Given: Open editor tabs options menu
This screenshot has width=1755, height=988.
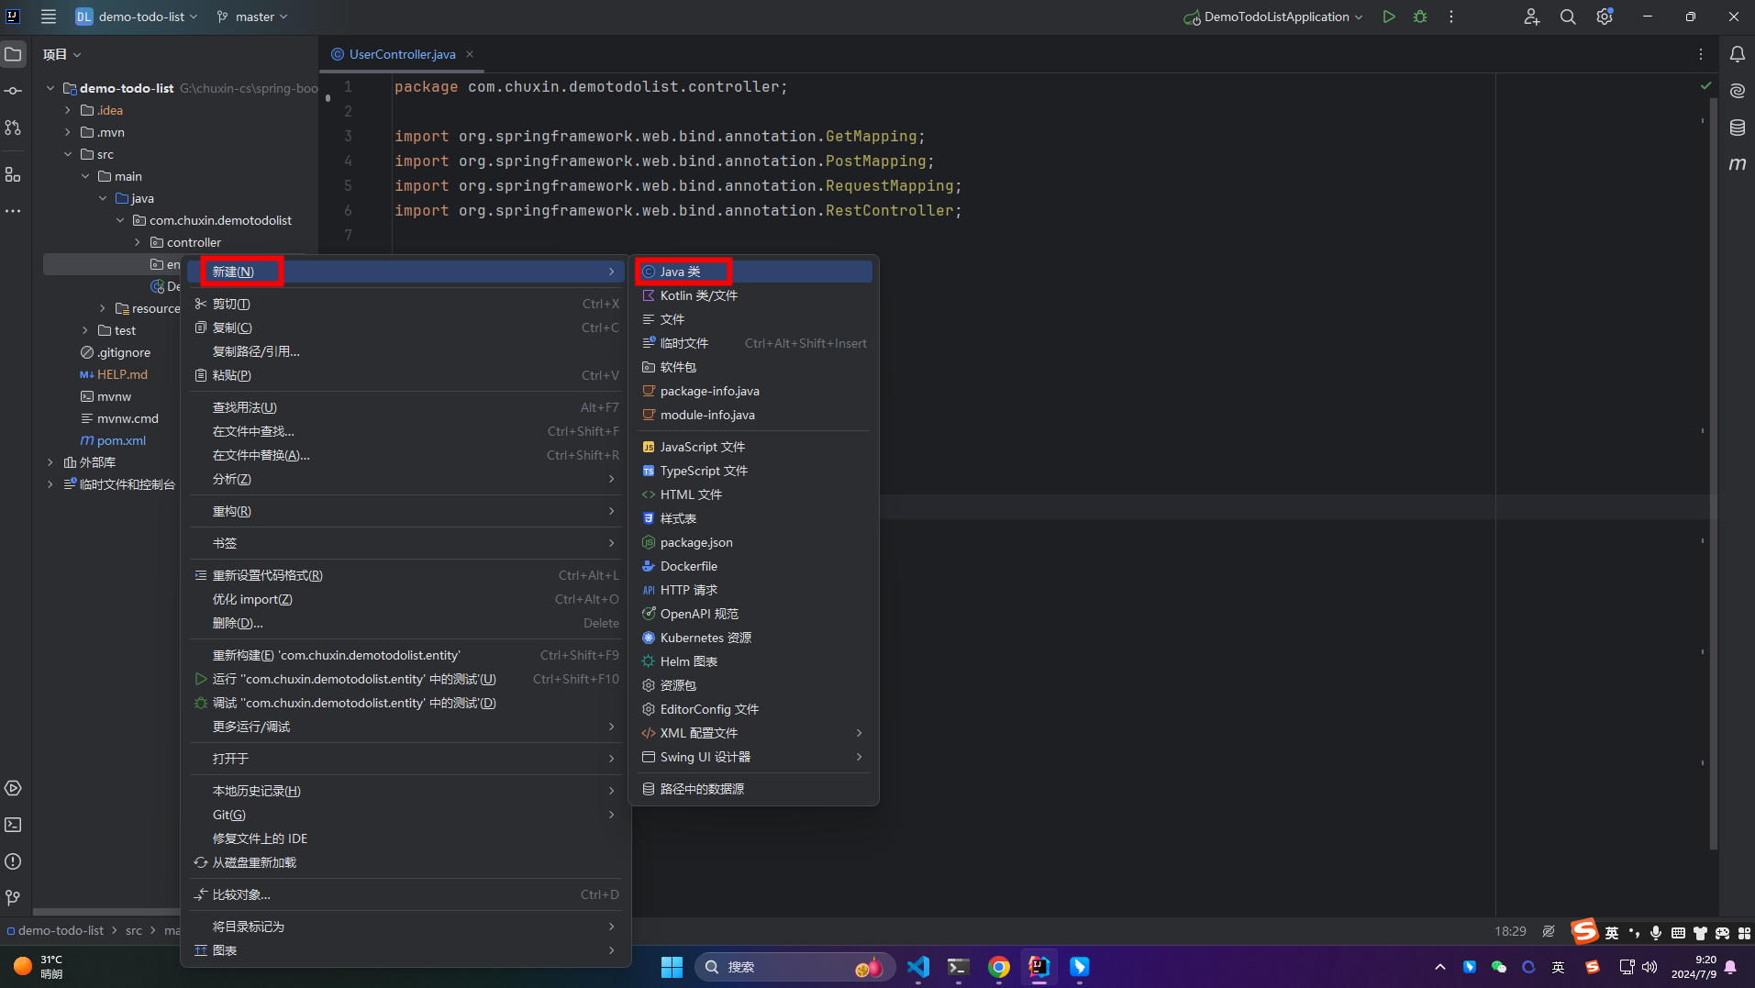Looking at the screenshot, I should pos(1701,54).
